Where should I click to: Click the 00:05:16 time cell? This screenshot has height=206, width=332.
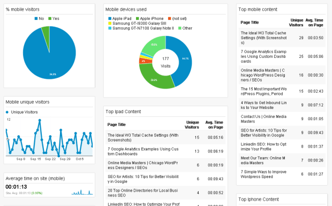click(x=216, y=137)
